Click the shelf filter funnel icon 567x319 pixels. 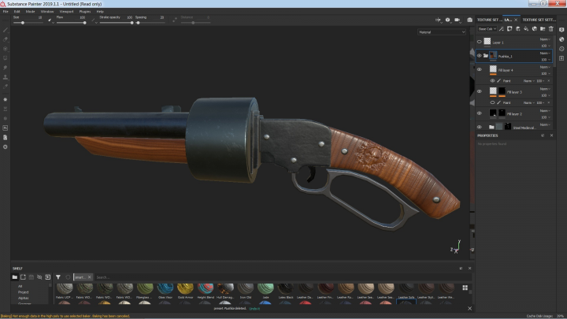point(57,277)
